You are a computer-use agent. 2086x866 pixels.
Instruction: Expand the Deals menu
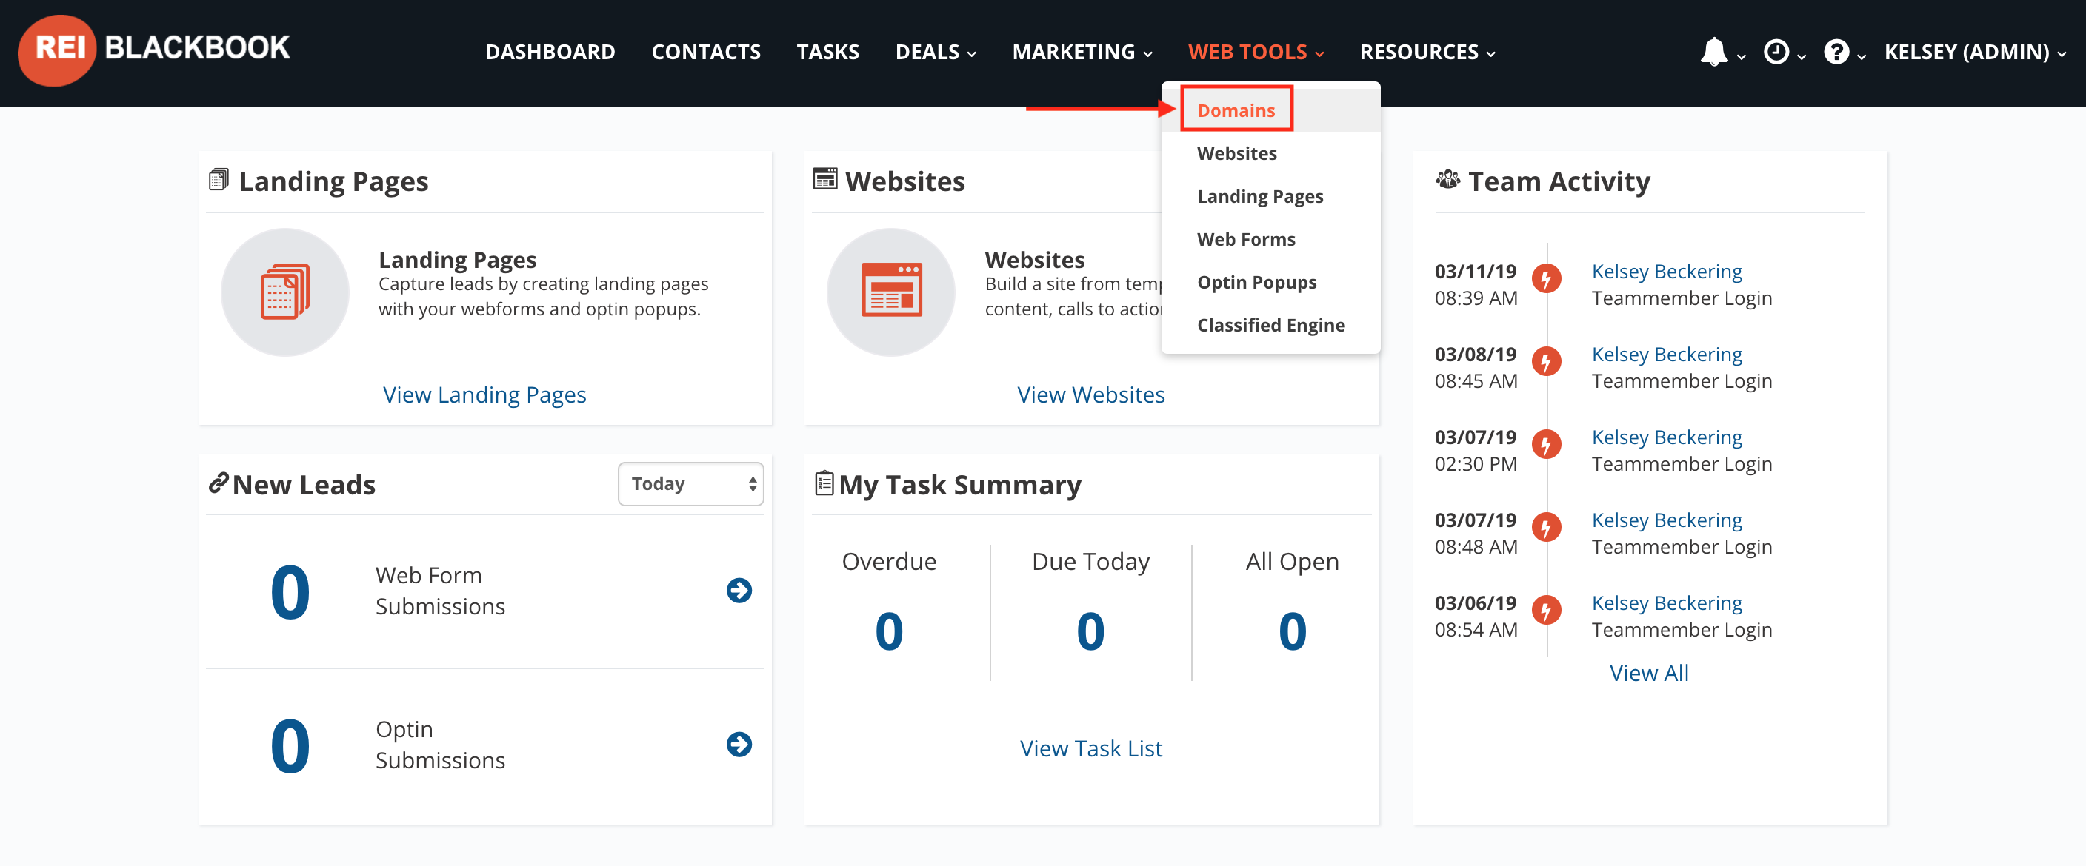[x=936, y=52]
